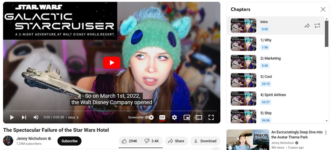Viewport: 331px width, 150px height.
Task: Mute the video volume
Action: coord(36,117)
